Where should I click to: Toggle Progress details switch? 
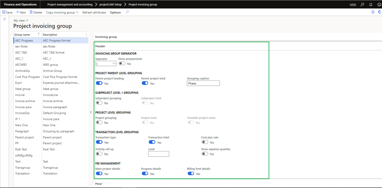point(145,173)
